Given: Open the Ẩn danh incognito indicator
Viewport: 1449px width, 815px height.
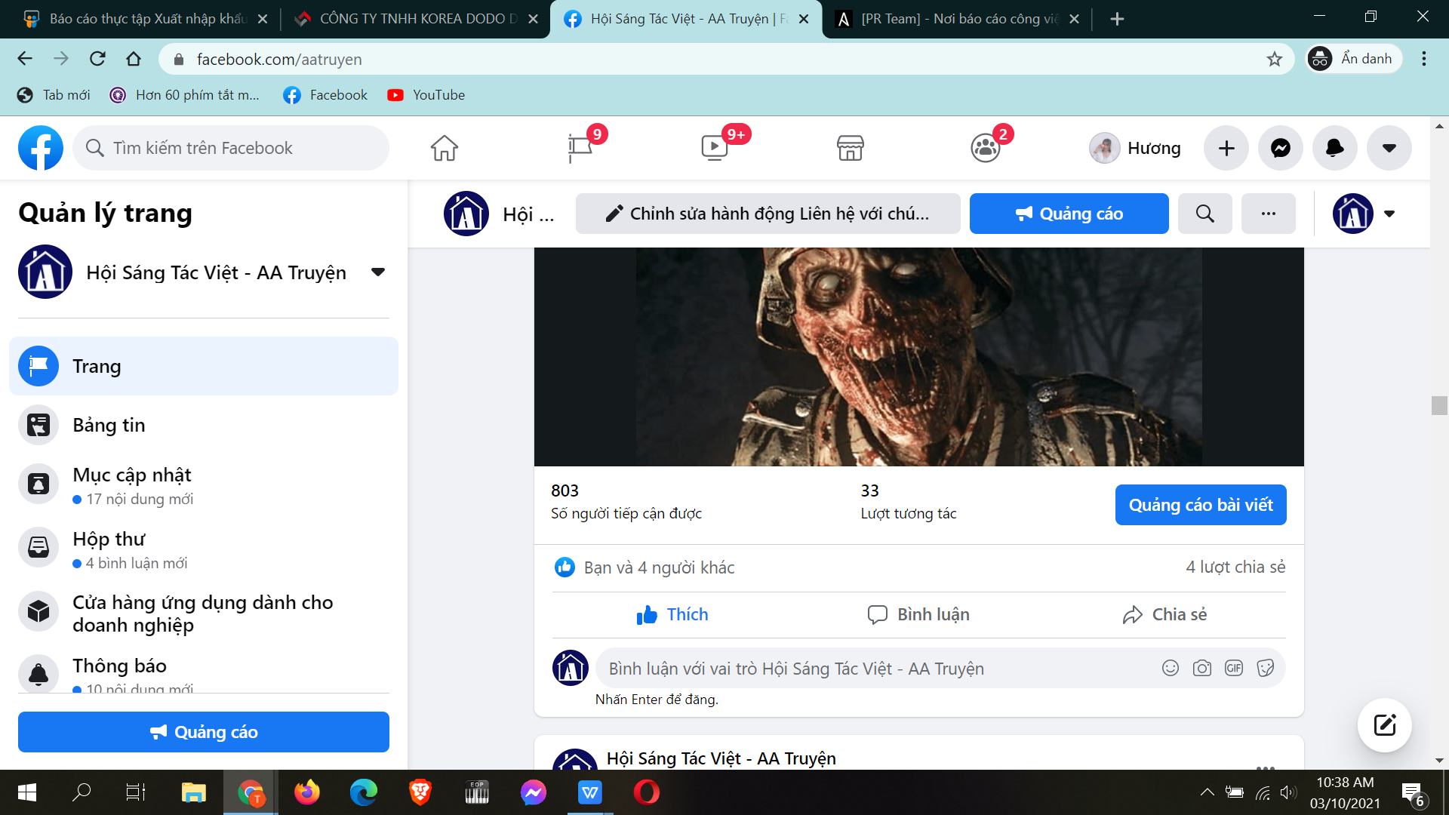Looking at the screenshot, I should [1353, 59].
